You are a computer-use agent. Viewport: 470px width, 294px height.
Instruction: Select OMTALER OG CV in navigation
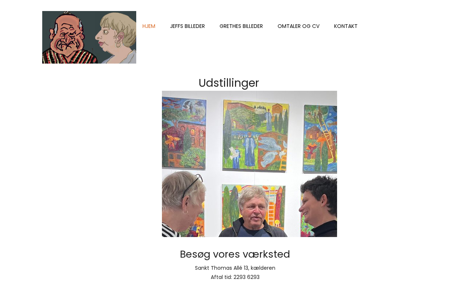click(299, 26)
